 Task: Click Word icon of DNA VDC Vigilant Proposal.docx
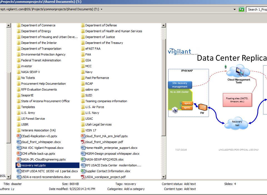[x=19, y=148]
